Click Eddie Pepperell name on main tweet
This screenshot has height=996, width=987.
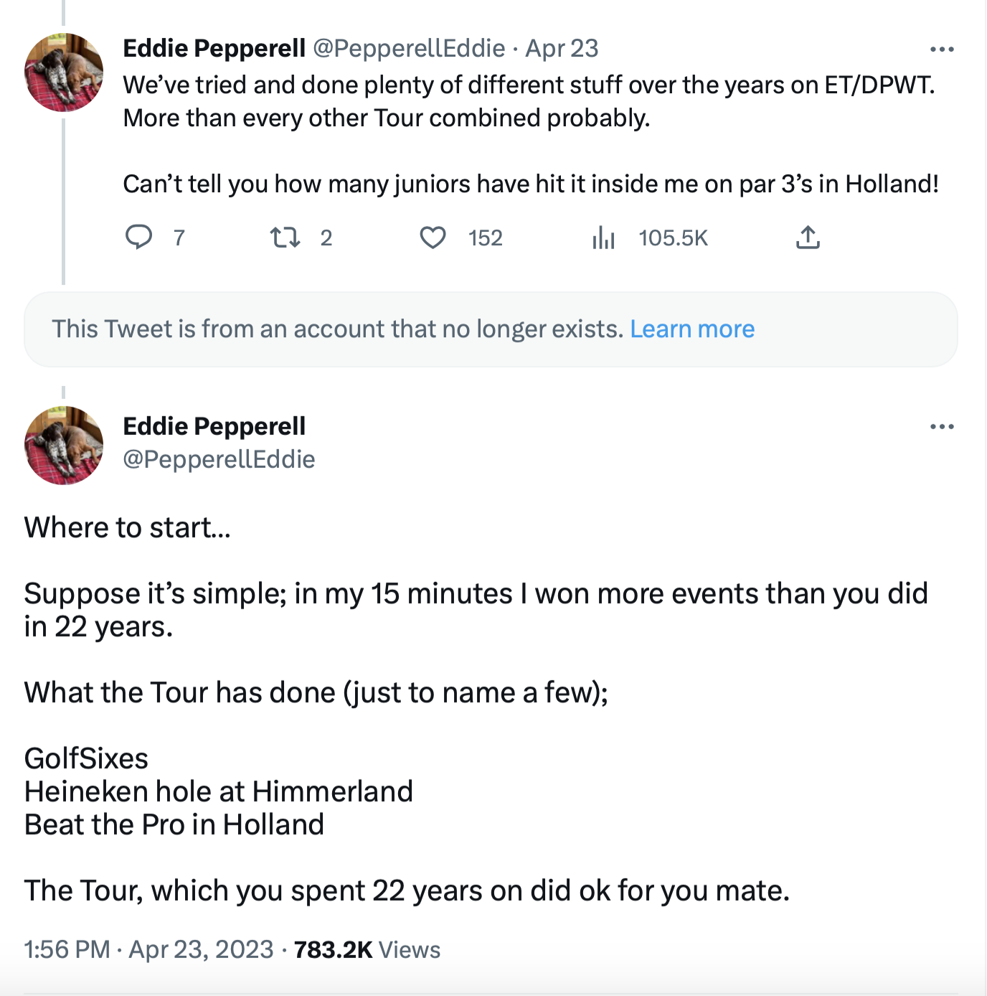pyautogui.click(x=214, y=426)
